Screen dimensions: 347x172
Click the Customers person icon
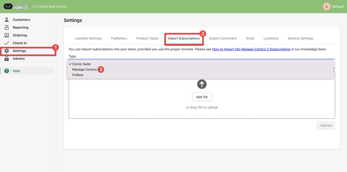click(7, 20)
